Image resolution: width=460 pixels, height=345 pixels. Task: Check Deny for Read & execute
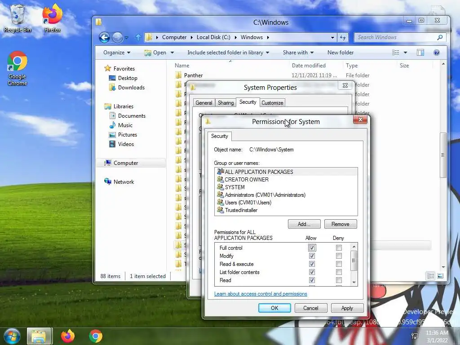[339, 264]
